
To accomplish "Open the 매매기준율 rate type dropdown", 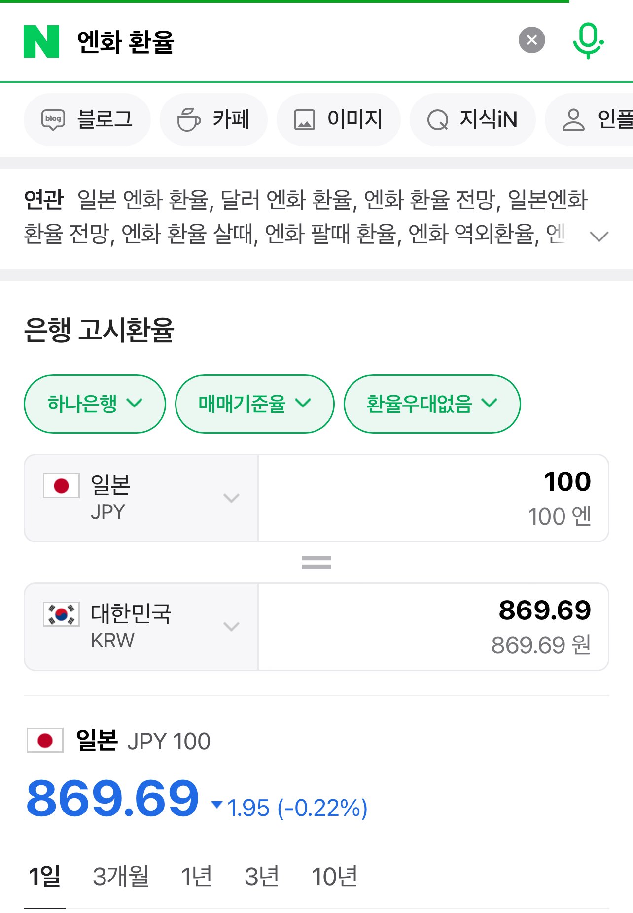I will pyautogui.click(x=254, y=404).
